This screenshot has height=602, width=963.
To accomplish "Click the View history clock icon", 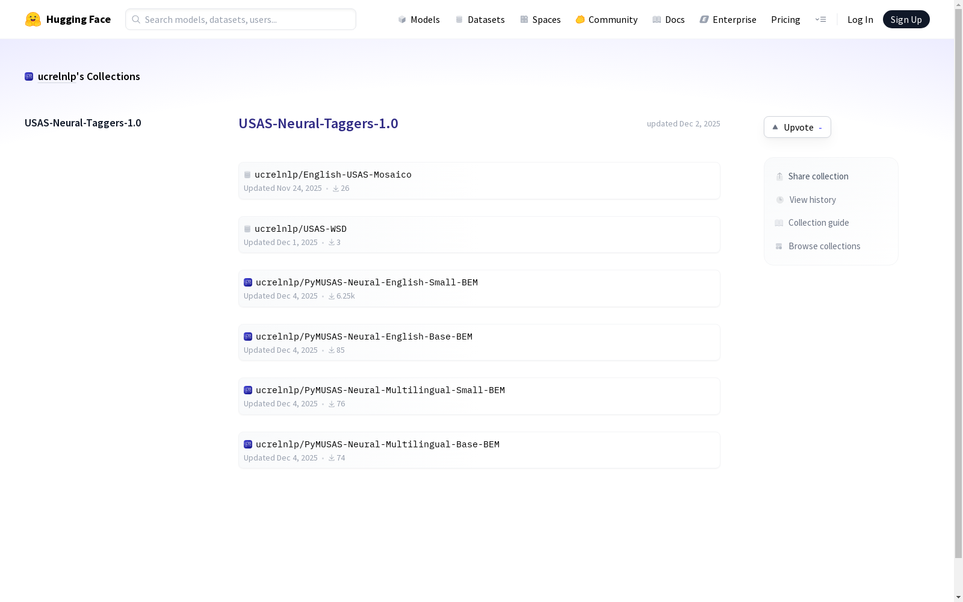I will (x=780, y=200).
